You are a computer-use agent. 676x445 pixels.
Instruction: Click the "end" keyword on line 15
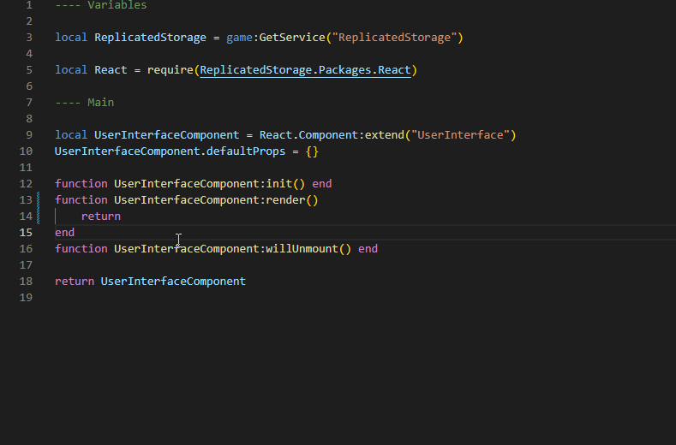pos(64,233)
